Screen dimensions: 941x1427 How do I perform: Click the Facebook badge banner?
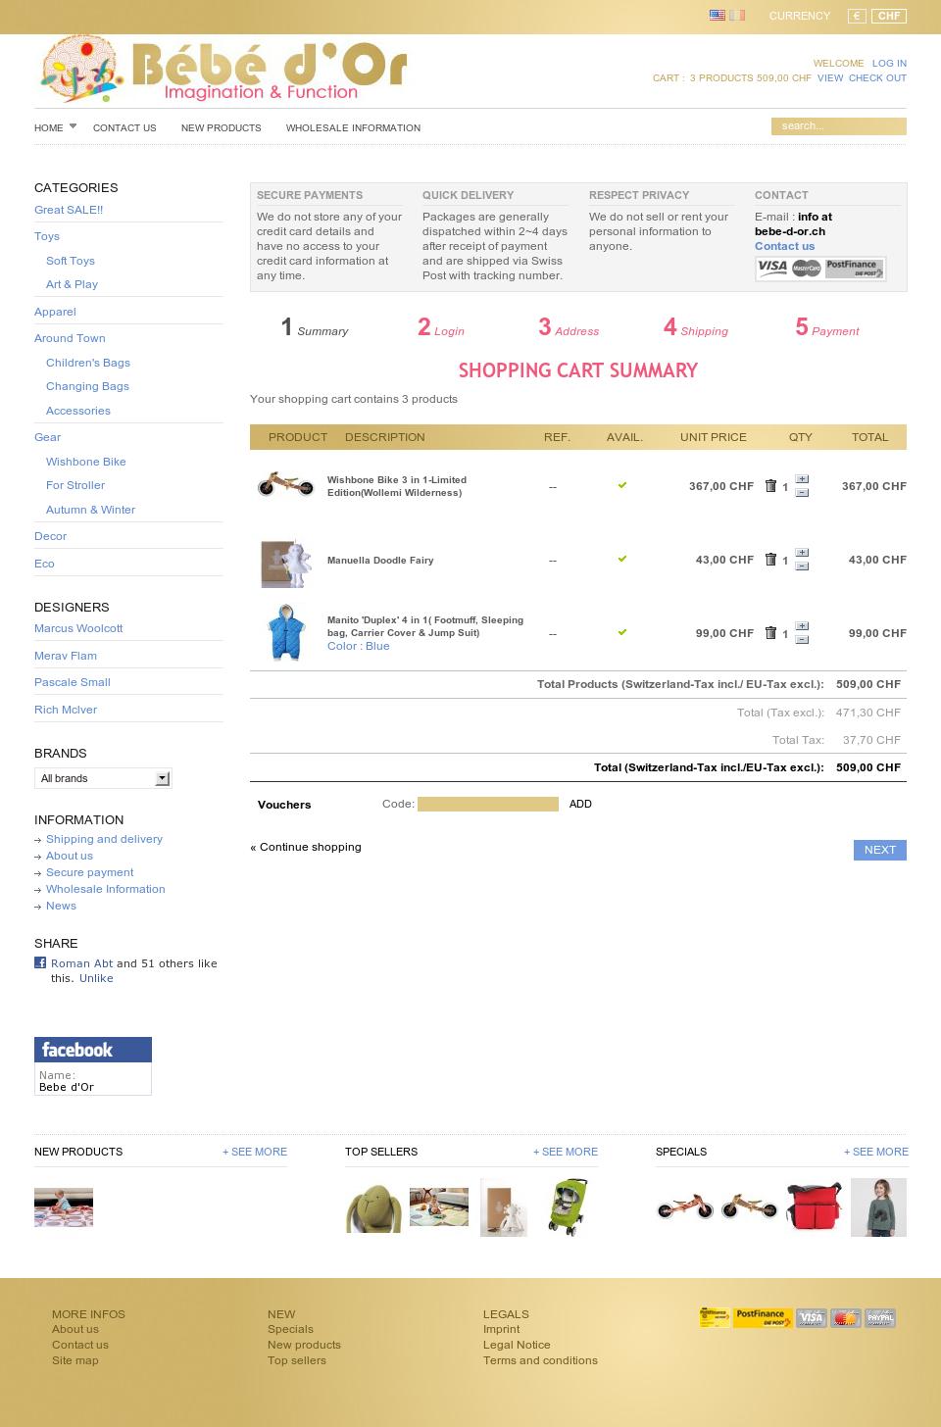[93, 1050]
